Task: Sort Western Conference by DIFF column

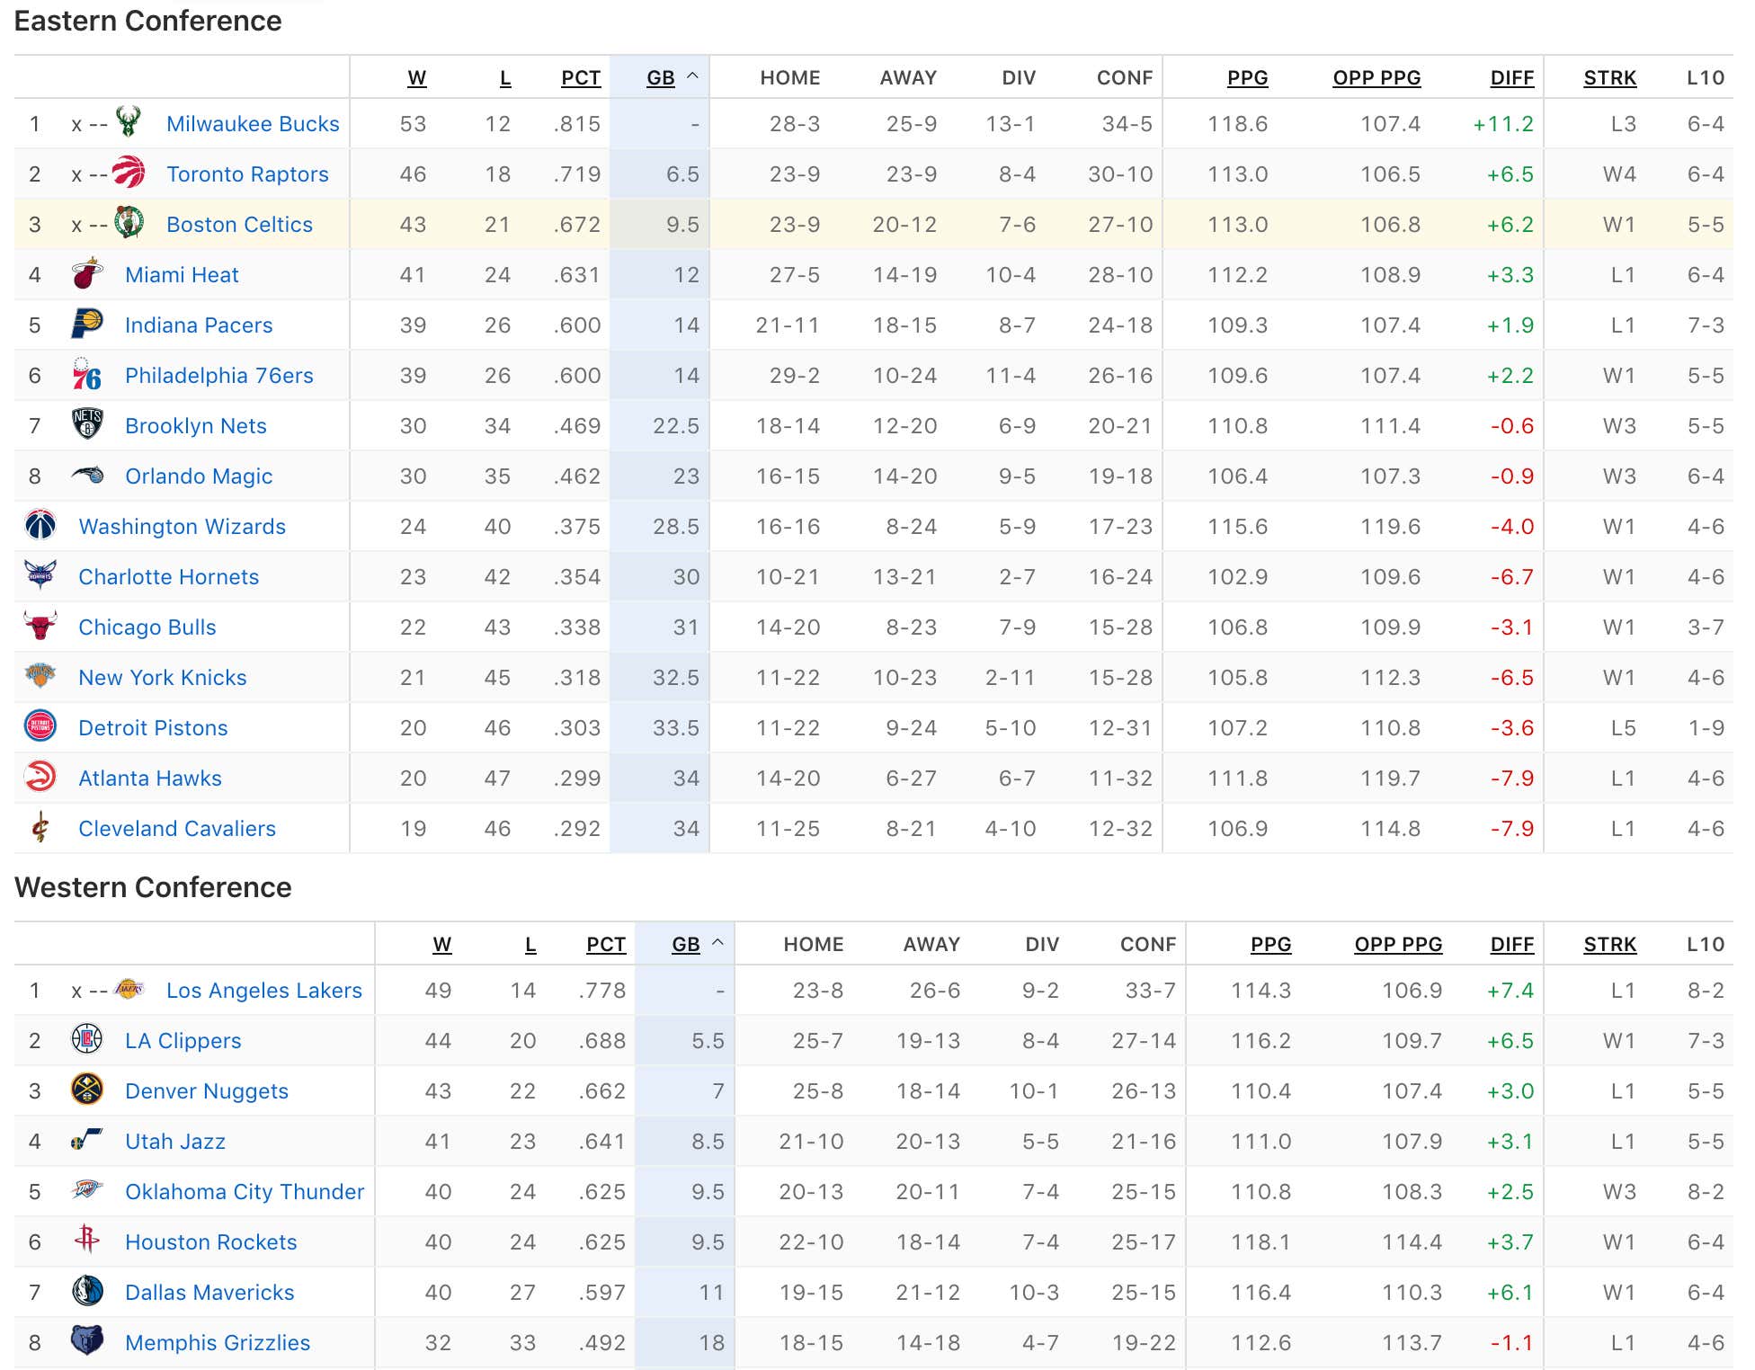Action: [1512, 945]
